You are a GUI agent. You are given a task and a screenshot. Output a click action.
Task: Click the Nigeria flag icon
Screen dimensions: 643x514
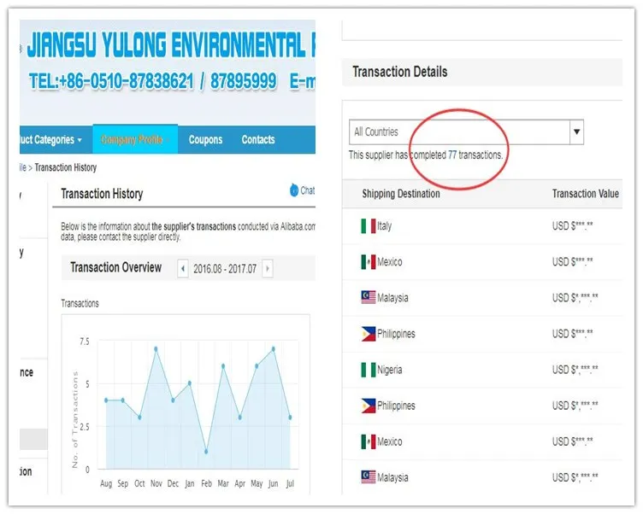coord(369,370)
